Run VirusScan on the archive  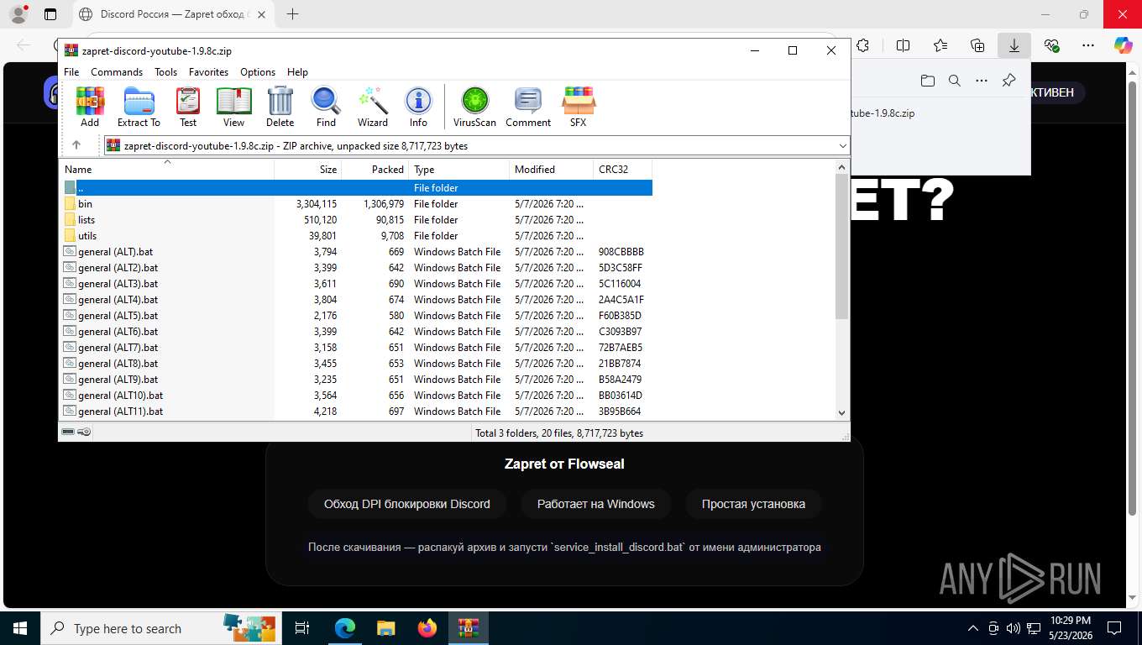click(x=474, y=107)
